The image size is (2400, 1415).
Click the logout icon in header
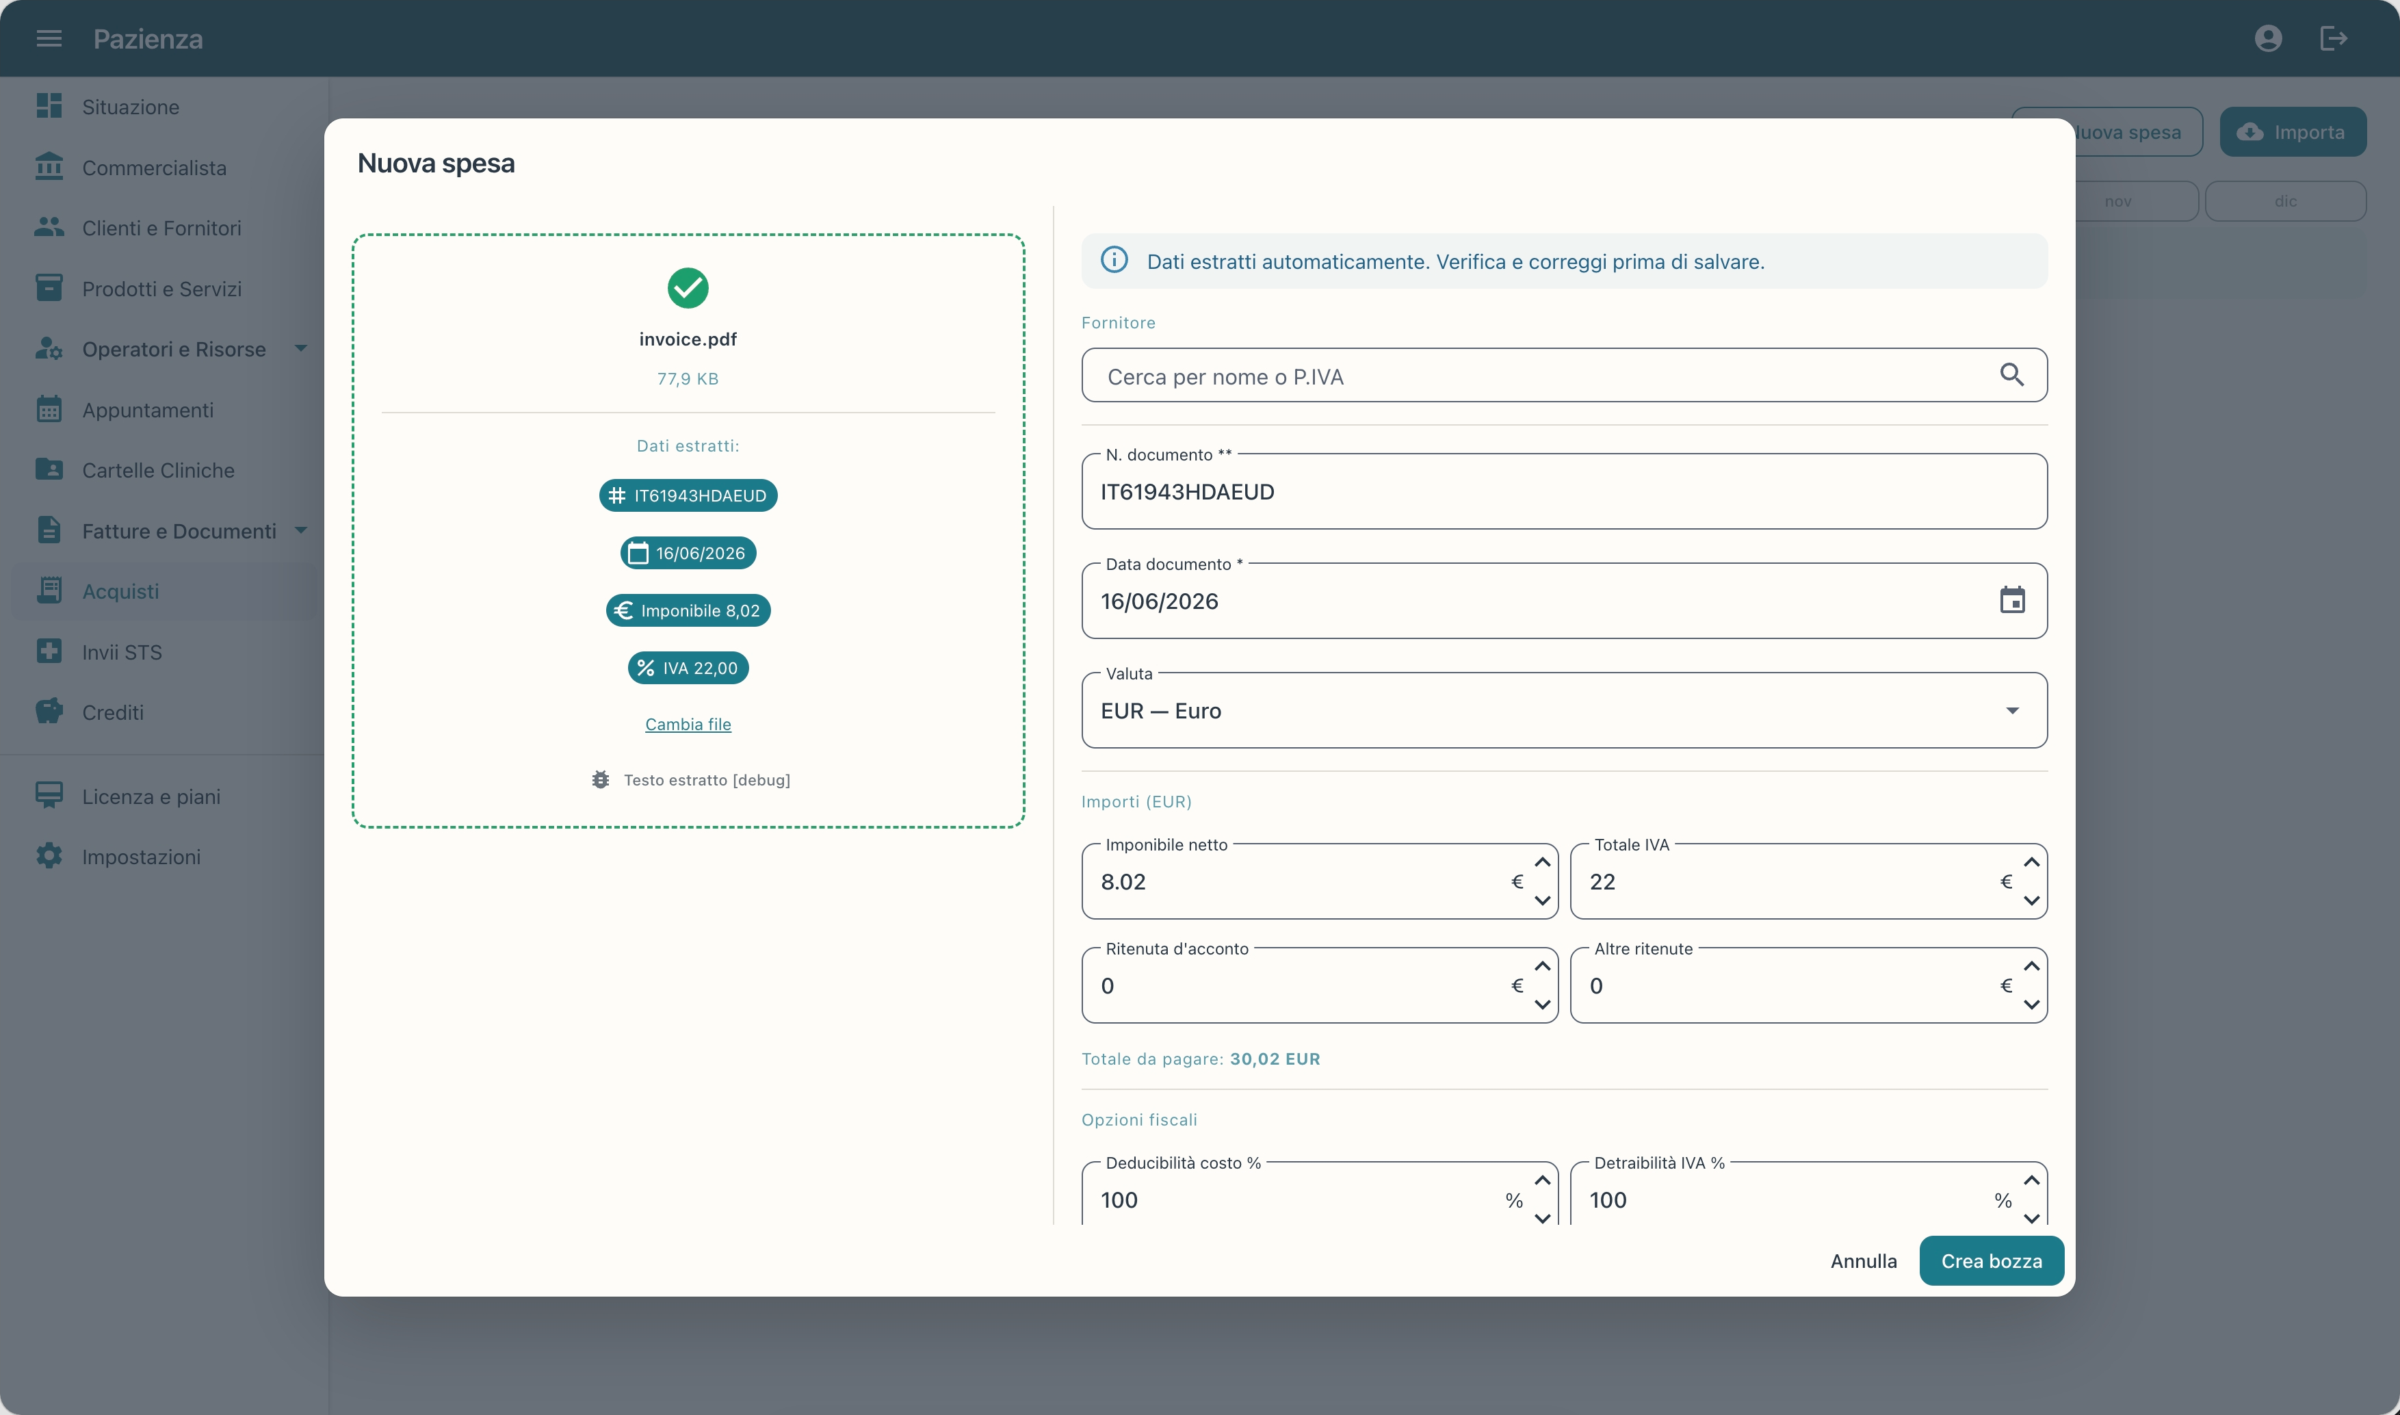coord(2333,38)
